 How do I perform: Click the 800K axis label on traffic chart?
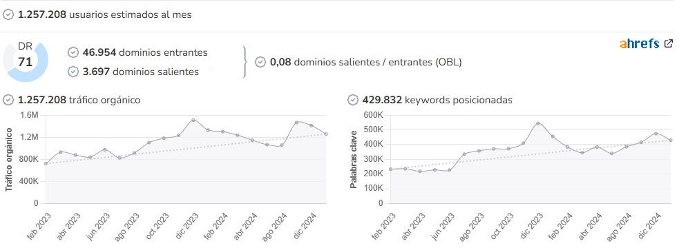tap(30, 159)
